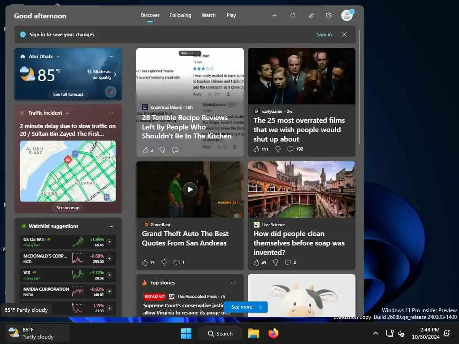
Task: Switch to the Play tab
Action: [231, 15]
